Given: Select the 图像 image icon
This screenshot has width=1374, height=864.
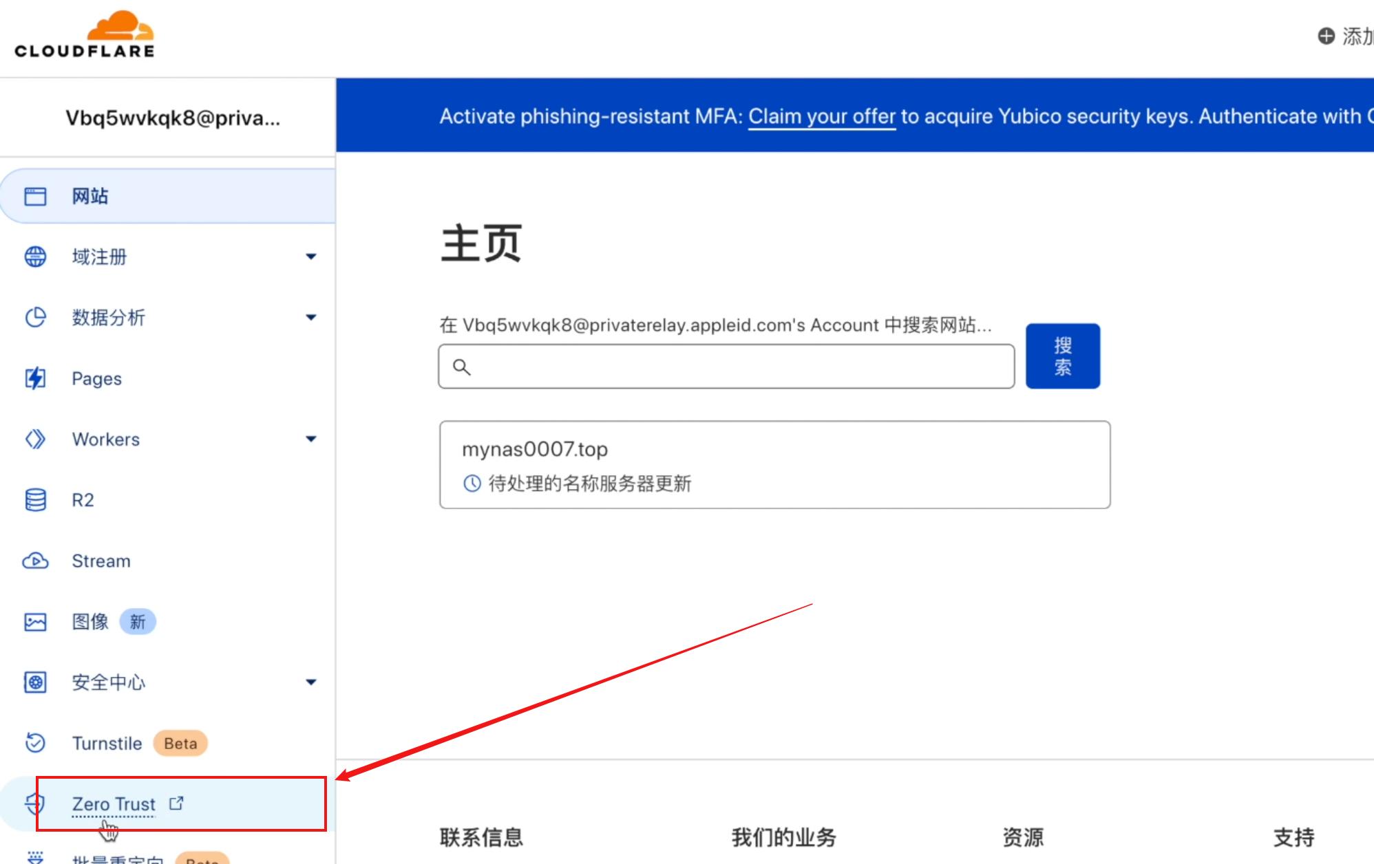Looking at the screenshot, I should pos(35,621).
